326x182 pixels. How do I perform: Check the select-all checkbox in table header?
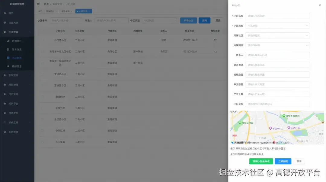point(42,31)
